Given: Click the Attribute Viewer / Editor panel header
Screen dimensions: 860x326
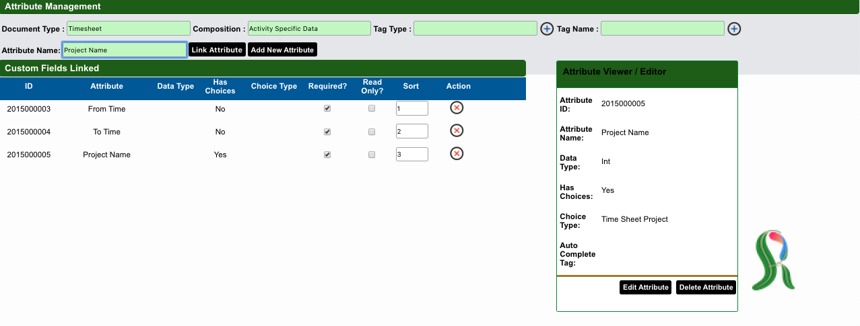Looking at the screenshot, I should click(x=647, y=74).
